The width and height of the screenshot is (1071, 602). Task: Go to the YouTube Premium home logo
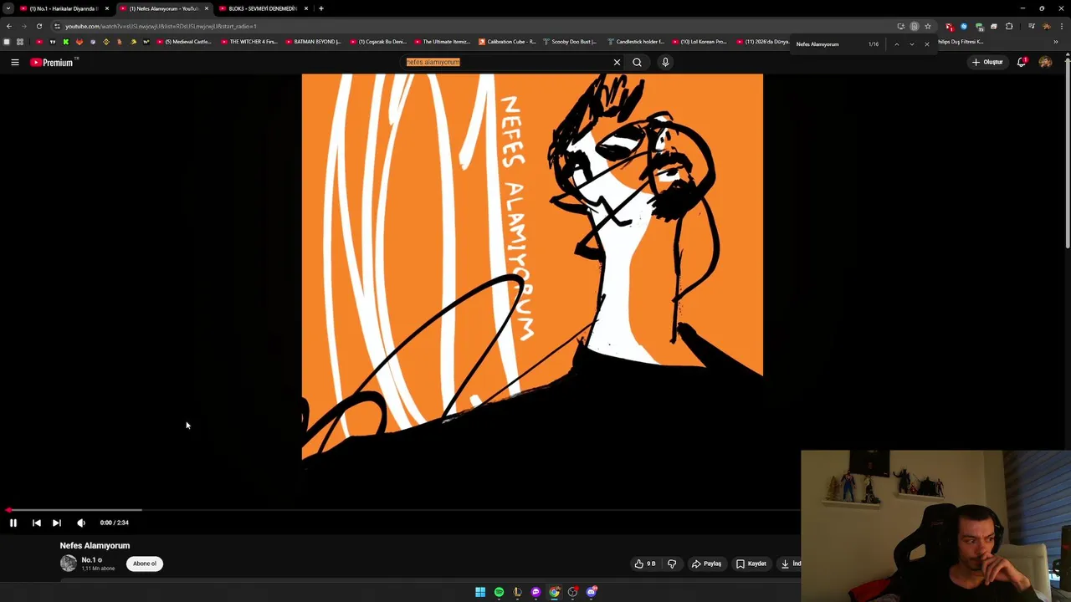[x=53, y=62]
